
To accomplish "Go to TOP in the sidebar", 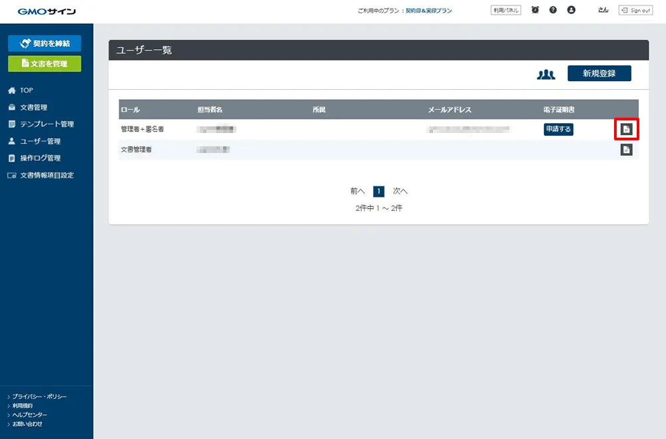I will (27, 90).
